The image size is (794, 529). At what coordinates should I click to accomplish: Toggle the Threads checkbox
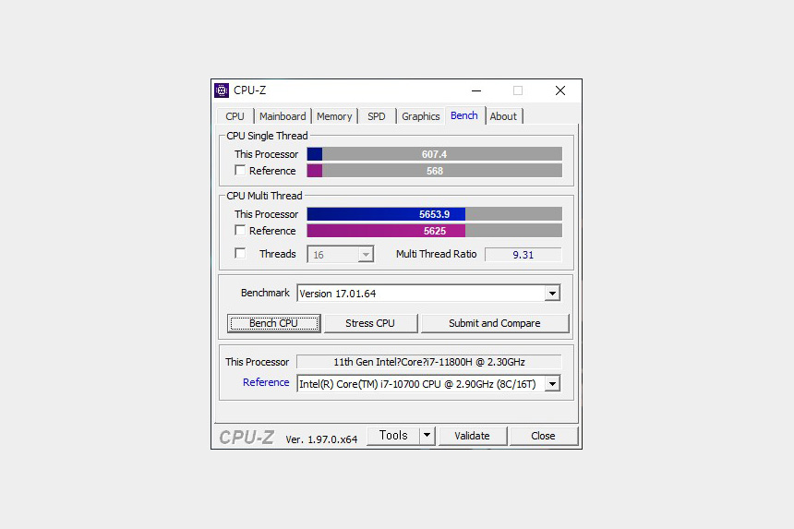click(240, 253)
